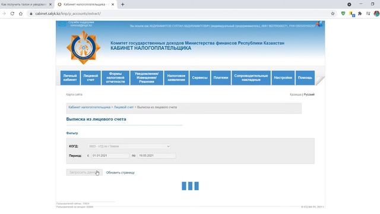Click Кабинет налогоплательщика breadcrumb link
The width and height of the screenshot is (380, 214).
90,107
